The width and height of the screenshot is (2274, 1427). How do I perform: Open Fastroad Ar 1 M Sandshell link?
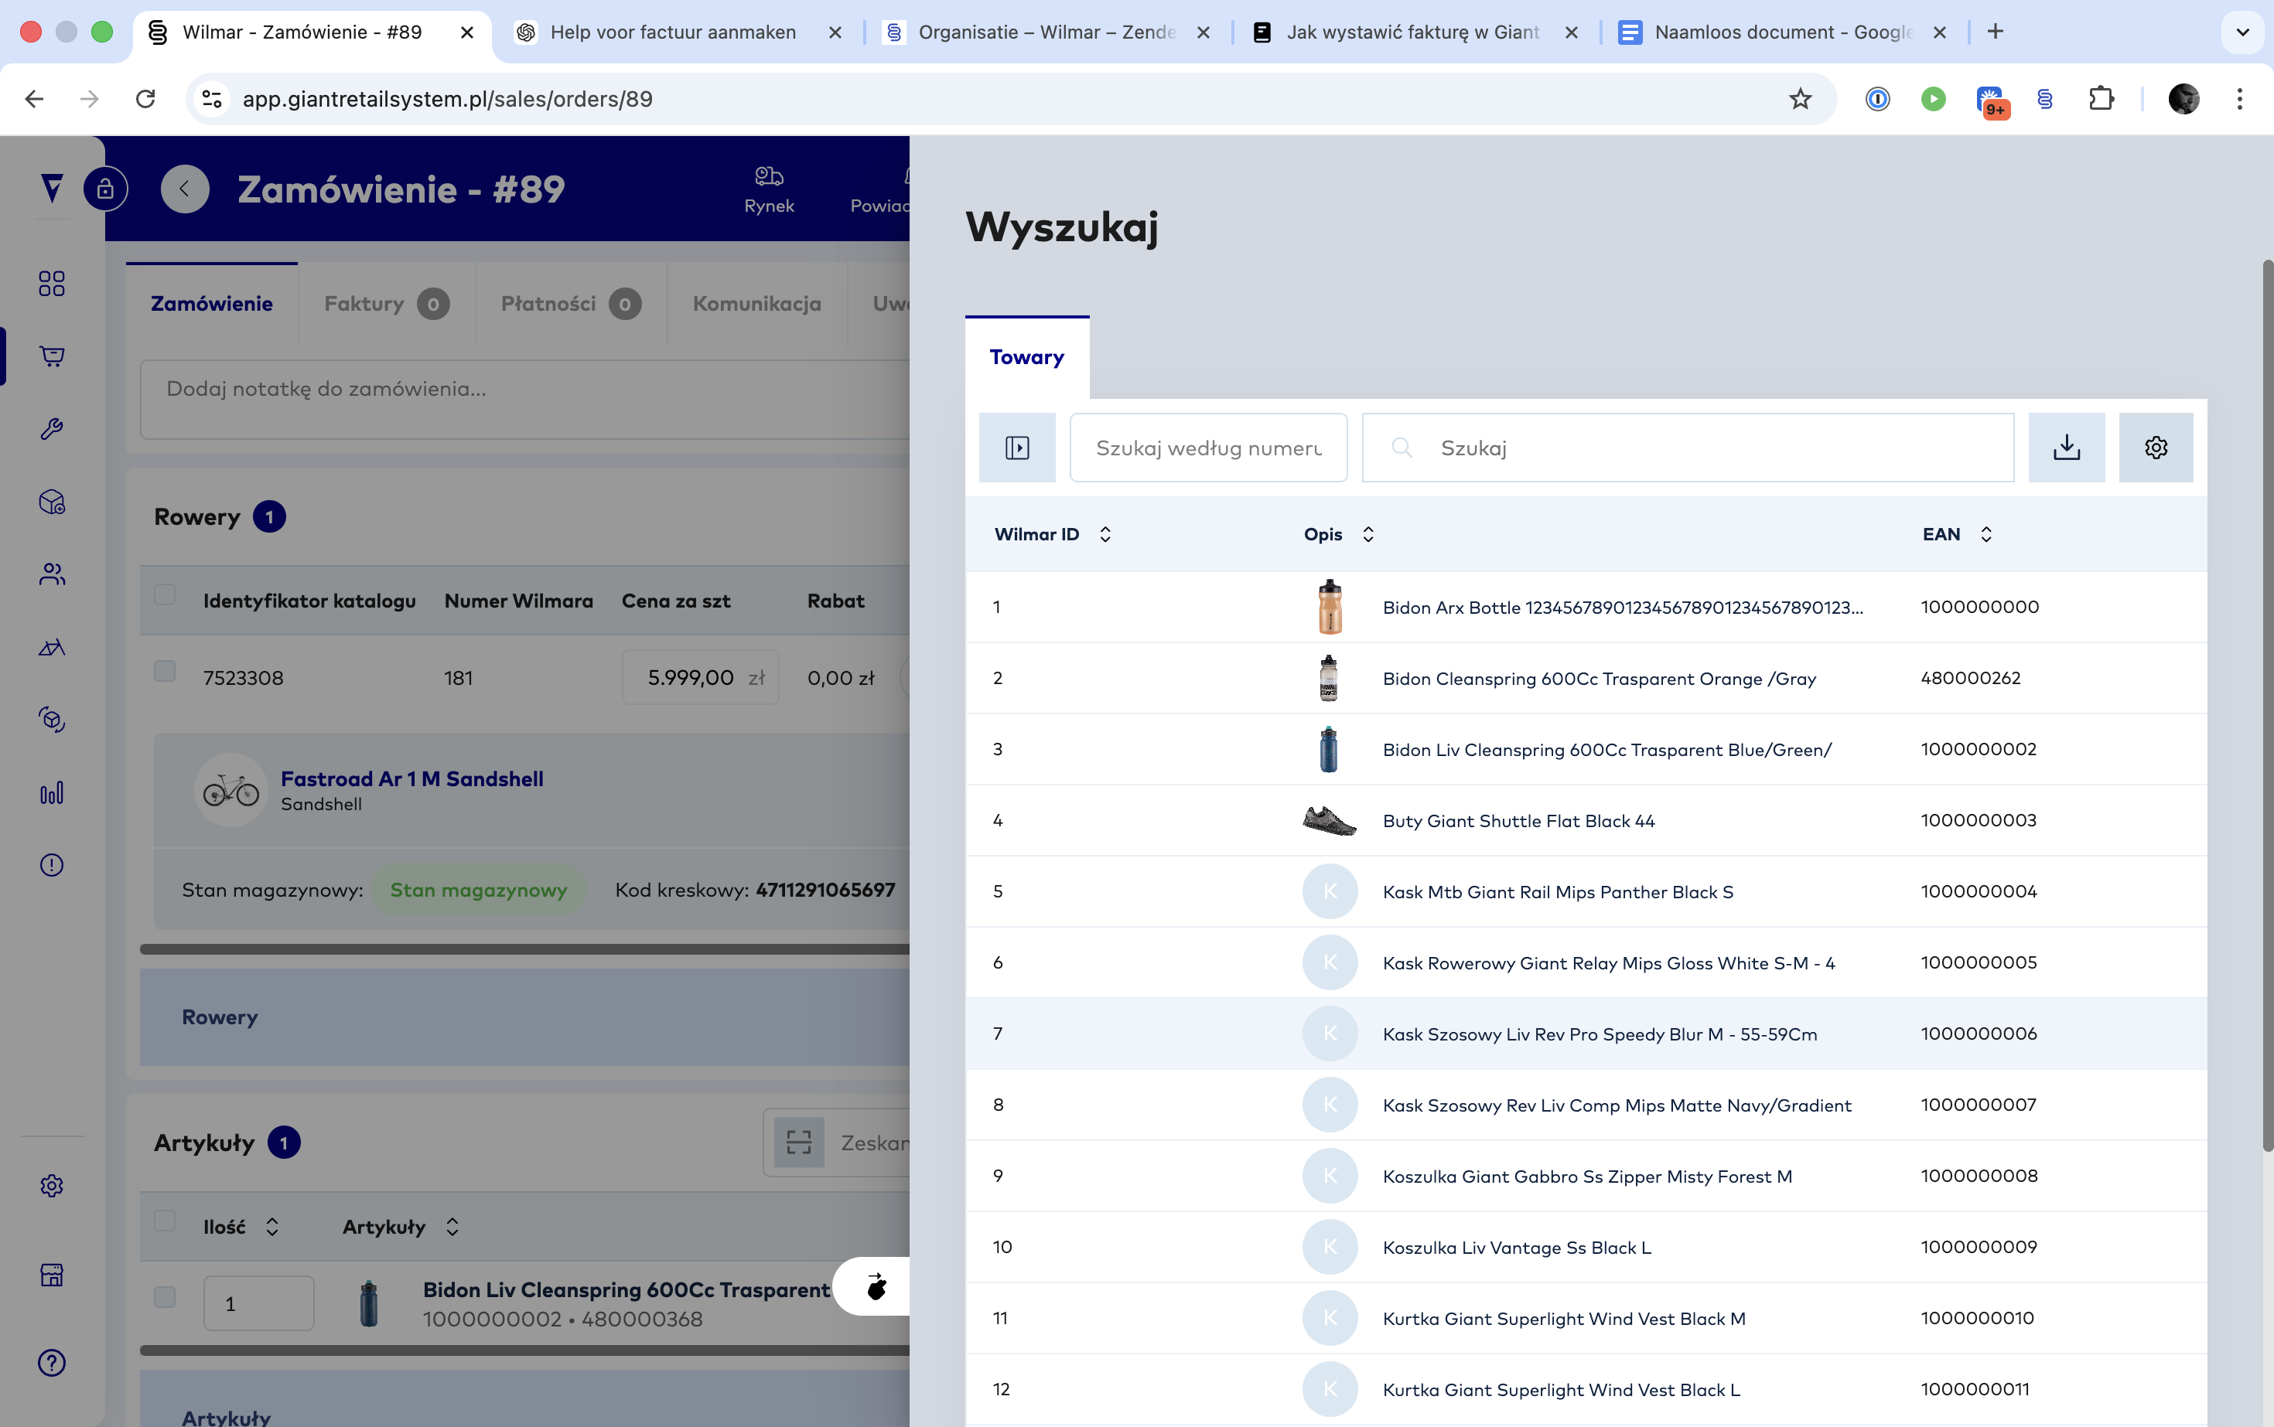click(411, 778)
